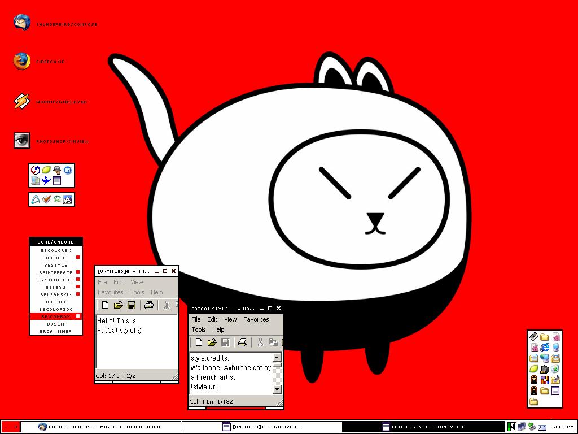This screenshot has height=434, width=578.
Task: Toggle BBInterface plugin in Load/Unload menu
Action: tap(56, 272)
